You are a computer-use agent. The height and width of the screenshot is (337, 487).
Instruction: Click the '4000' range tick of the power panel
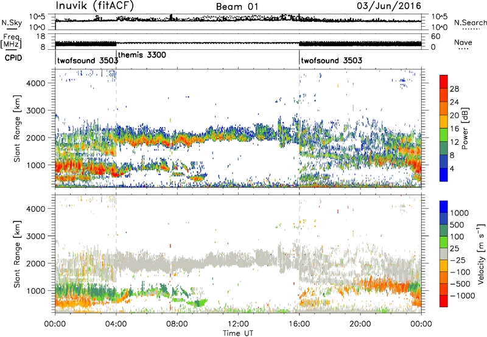click(35, 83)
